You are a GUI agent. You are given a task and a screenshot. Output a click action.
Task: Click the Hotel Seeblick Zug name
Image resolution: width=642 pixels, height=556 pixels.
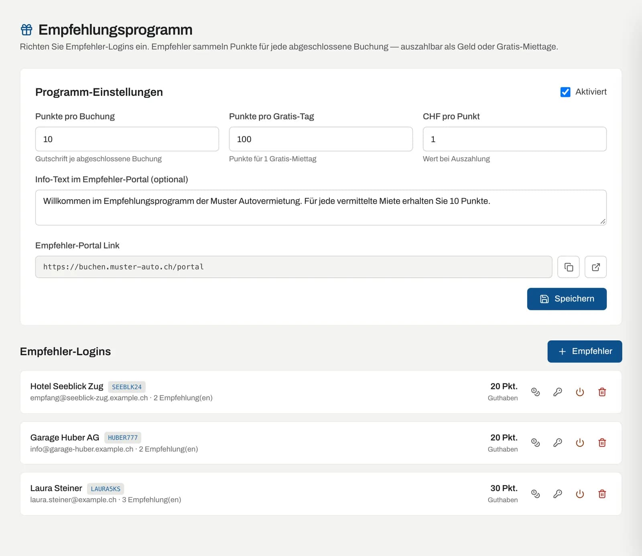pos(67,386)
